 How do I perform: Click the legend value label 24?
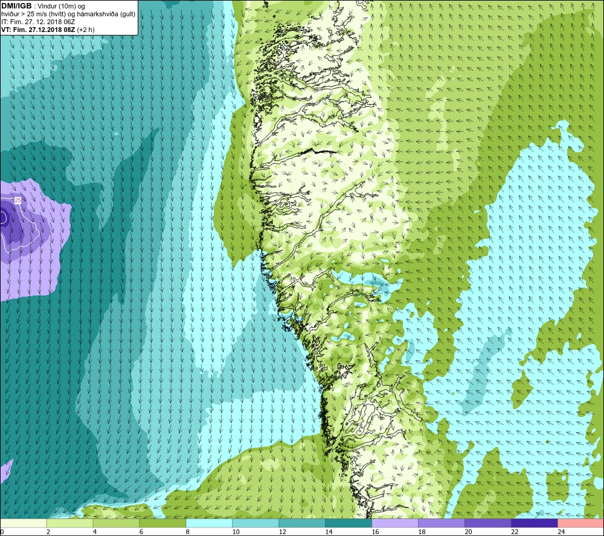pos(561,532)
